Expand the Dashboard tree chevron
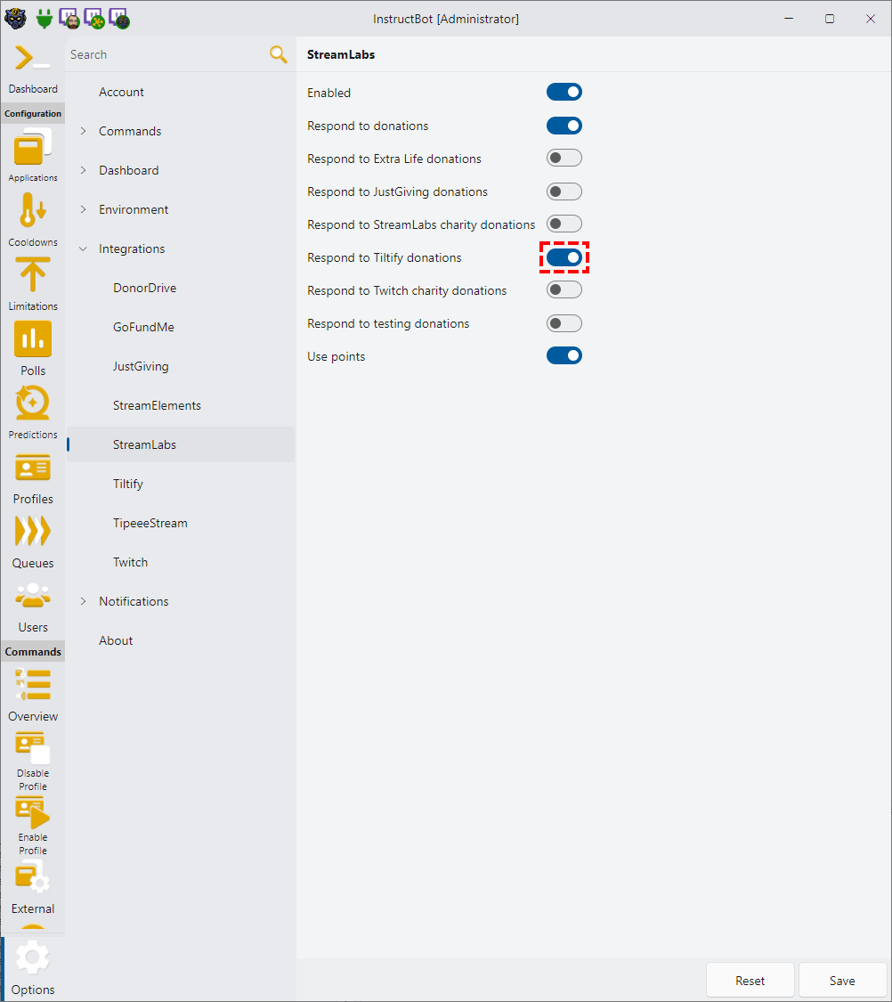The height and width of the screenshot is (1002, 892). 83,170
